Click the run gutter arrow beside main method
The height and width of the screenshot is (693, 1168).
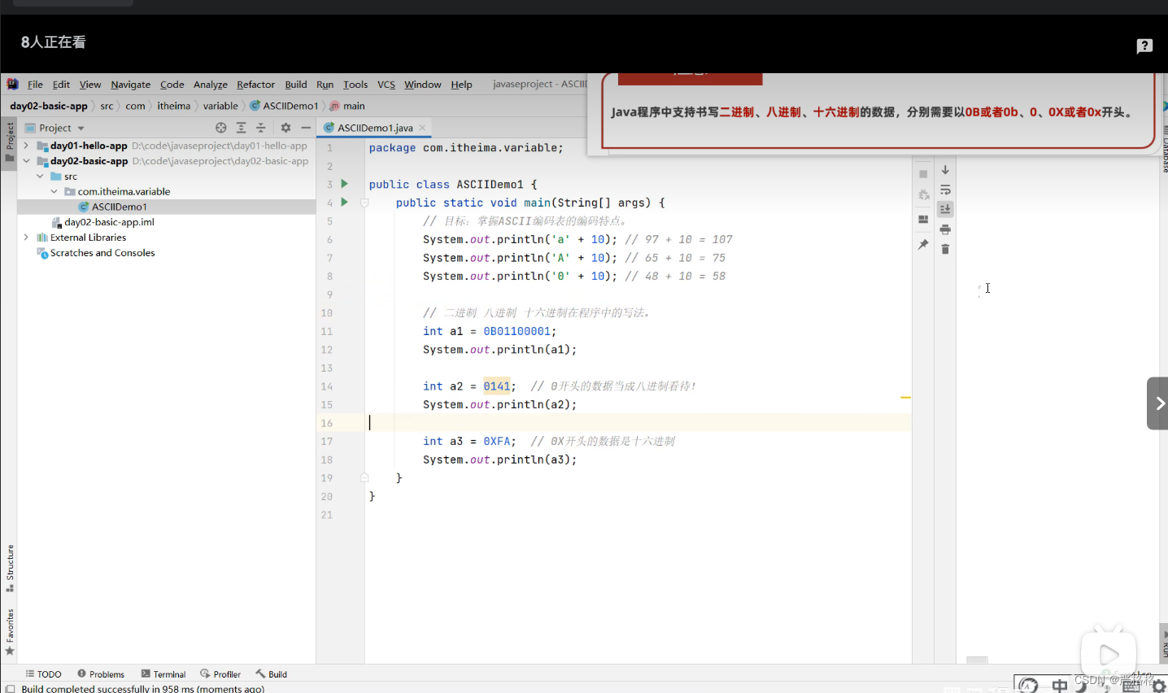(x=344, y=202)
